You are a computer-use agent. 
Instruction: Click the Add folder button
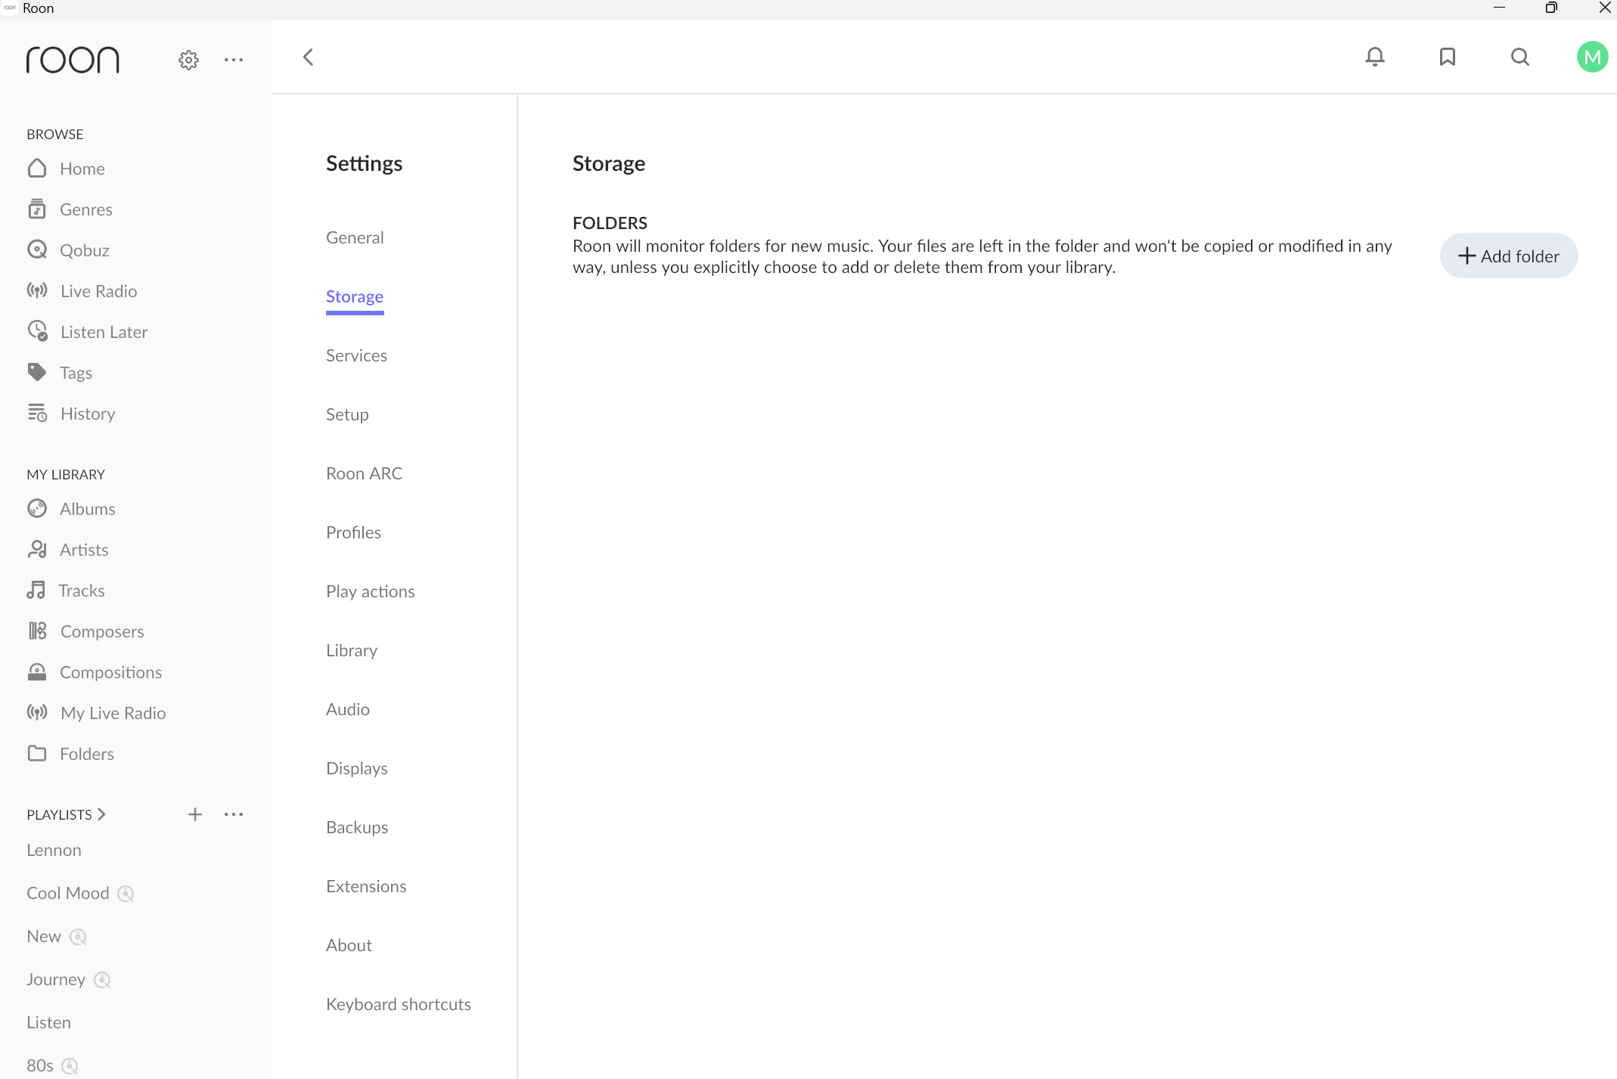coord(1508,256)
